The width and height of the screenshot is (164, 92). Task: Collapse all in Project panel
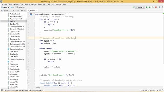(x=18, y=11)
